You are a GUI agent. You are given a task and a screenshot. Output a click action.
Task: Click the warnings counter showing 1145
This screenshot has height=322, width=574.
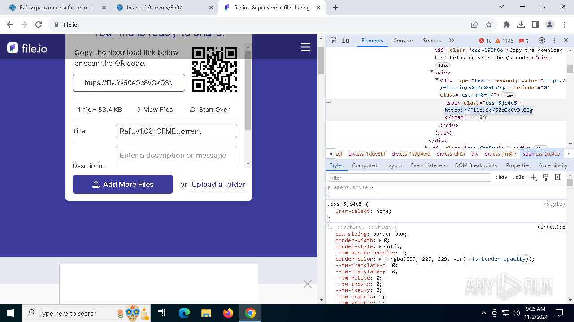pos(505,41)
